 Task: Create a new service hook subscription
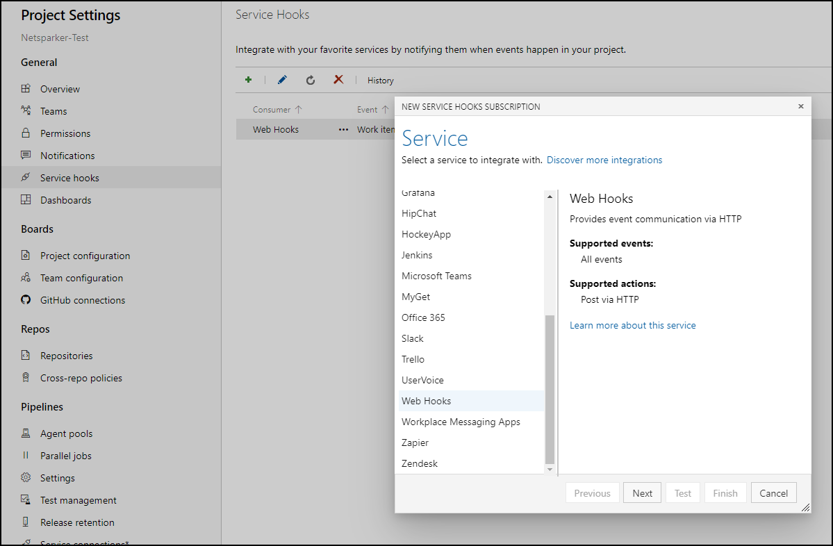pos(248,80)
